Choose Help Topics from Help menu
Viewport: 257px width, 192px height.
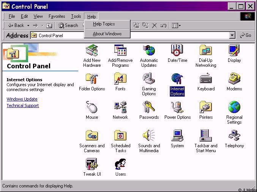(107, 24)
